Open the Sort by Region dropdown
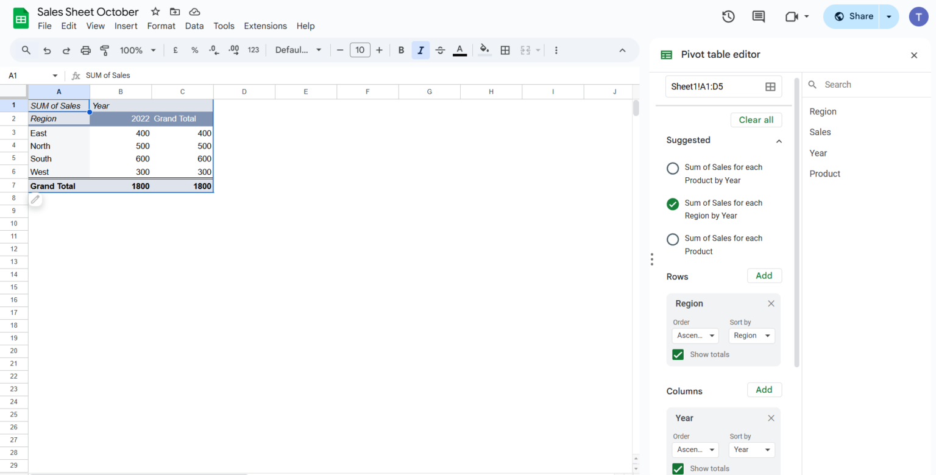This screenshot has width=936, height=475. coord(751,336)
